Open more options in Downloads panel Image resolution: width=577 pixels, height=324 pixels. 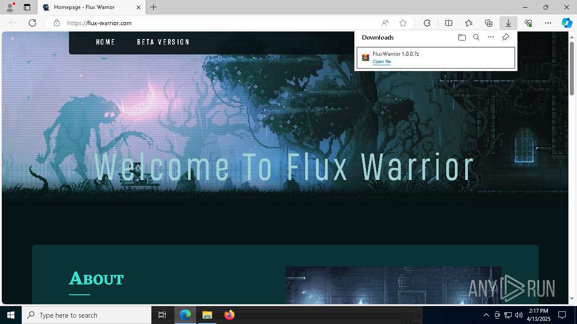[491, 37]
